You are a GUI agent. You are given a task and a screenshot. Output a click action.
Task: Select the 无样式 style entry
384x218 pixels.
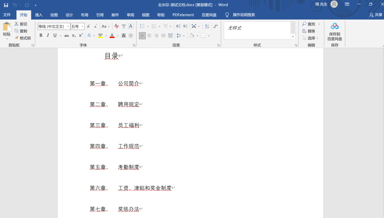click(234, 28)
